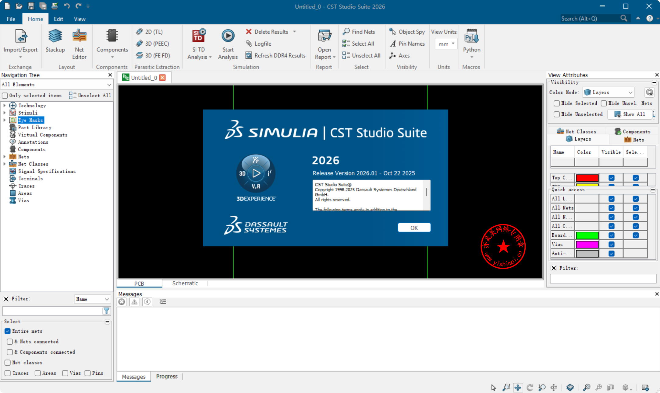Open the View Units mm dropdown
The width and height of the screenshot is (660, 393).
(x=446, y=44)
